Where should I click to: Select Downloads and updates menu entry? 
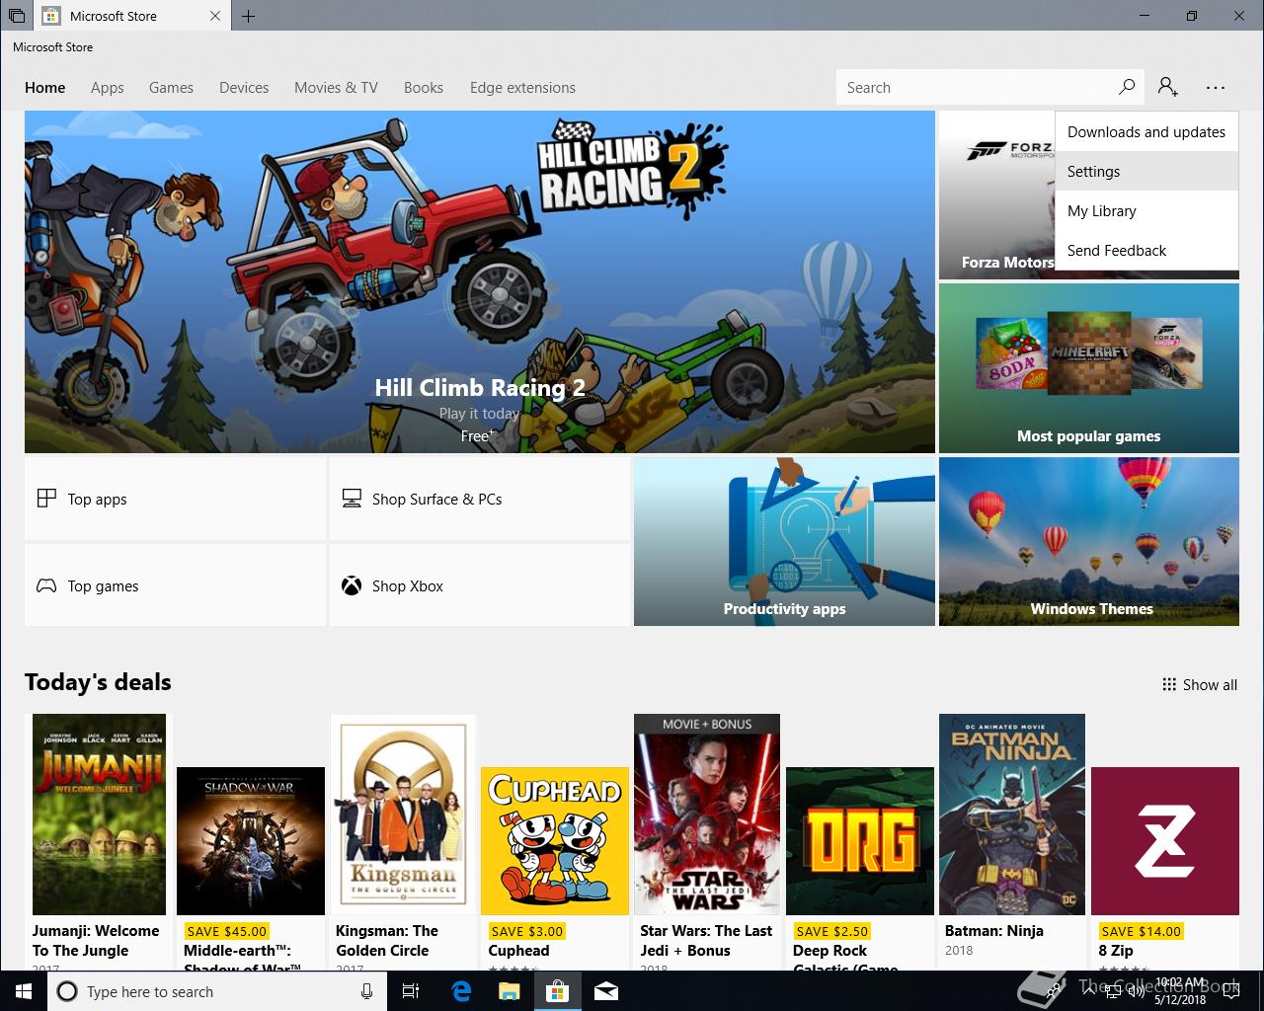click(x=1146, y=131)
